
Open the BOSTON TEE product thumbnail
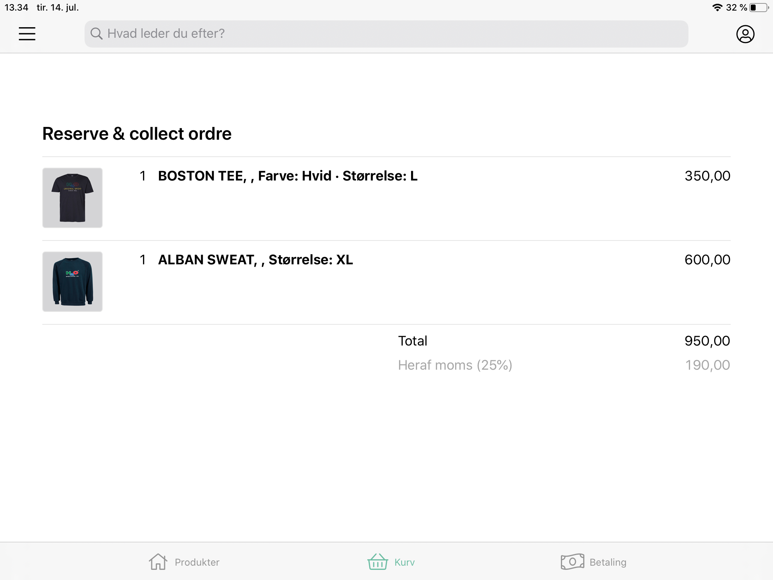coord(72,198)
